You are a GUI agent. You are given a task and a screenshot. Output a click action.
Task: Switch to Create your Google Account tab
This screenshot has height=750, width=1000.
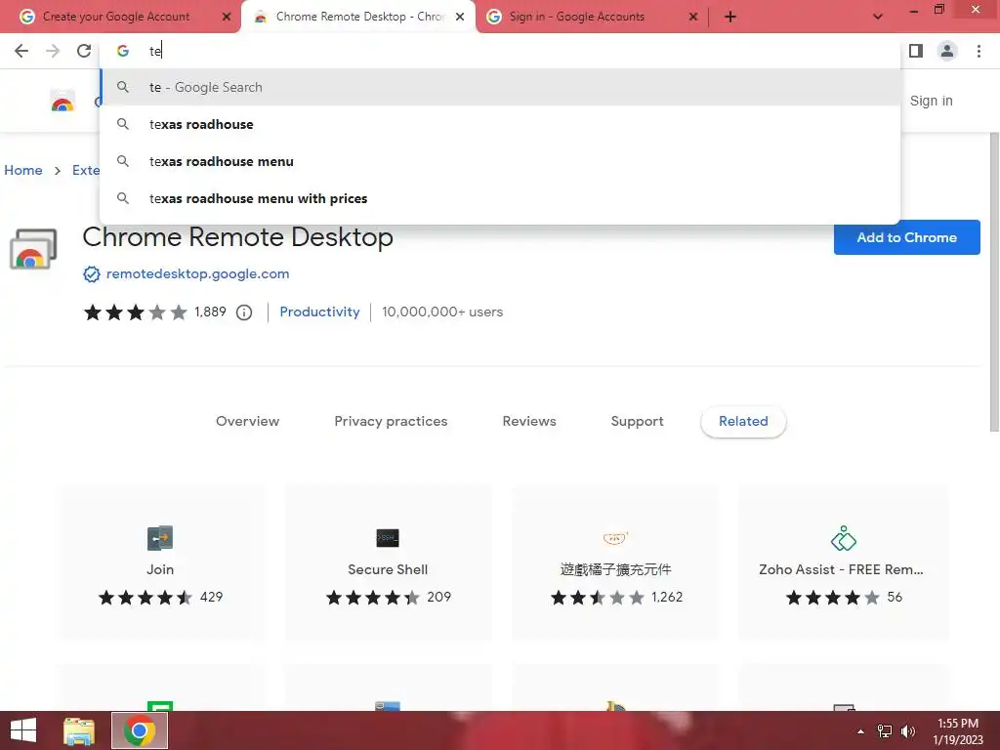(115, 17)
